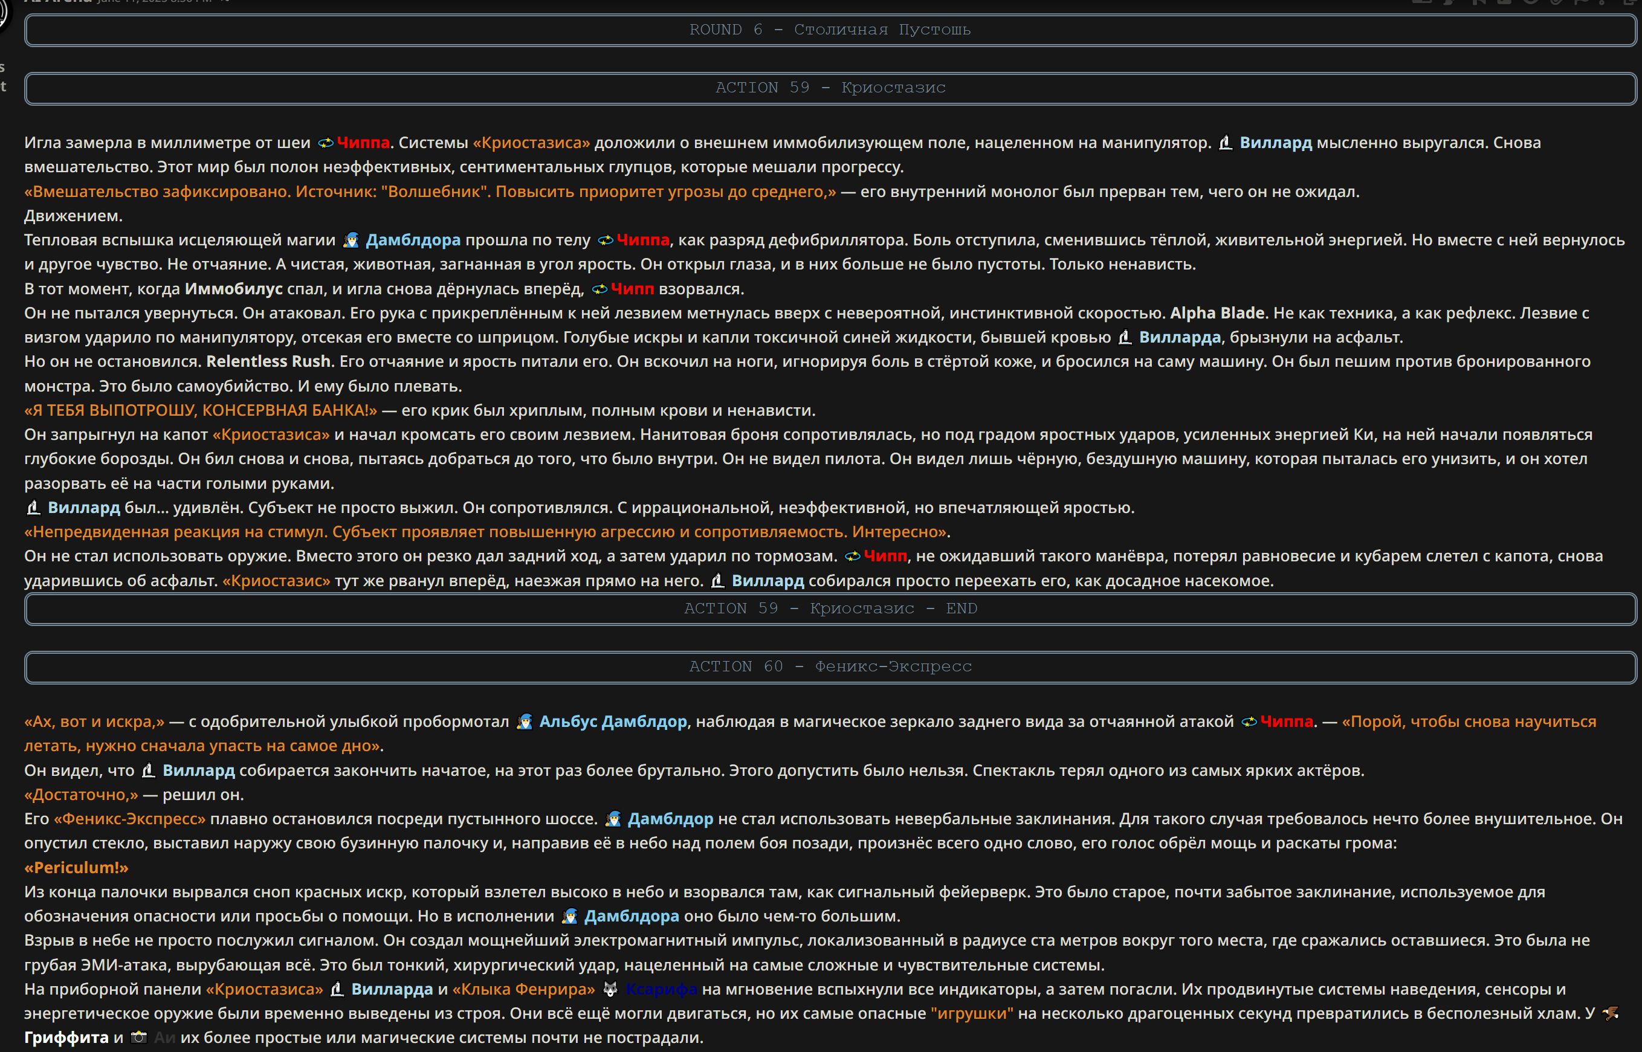
Task: Open the dim blue 'Ксарифа' character mention
Action: 661,989
